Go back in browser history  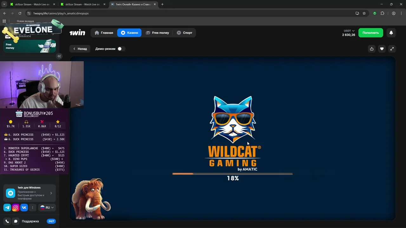click(4, 13)
